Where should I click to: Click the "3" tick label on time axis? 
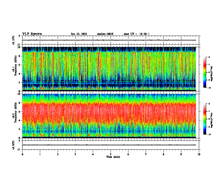point(75,154)
